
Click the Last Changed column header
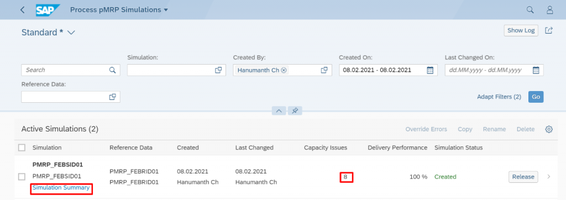254,148
